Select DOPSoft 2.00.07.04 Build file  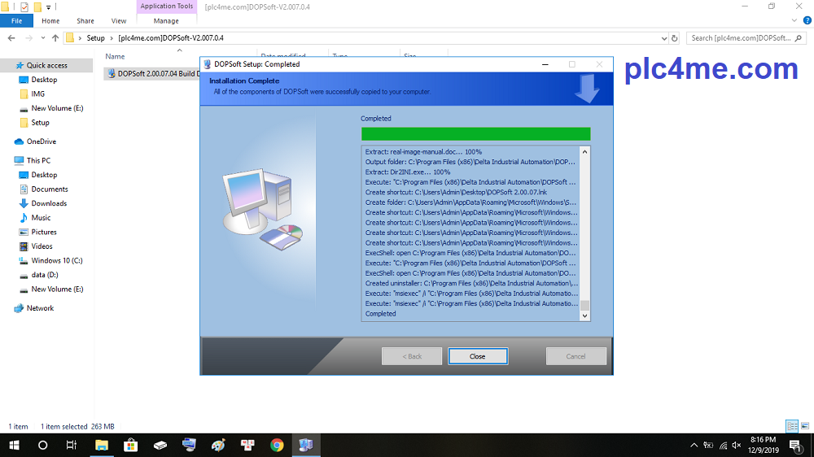(x=153, y=74)
